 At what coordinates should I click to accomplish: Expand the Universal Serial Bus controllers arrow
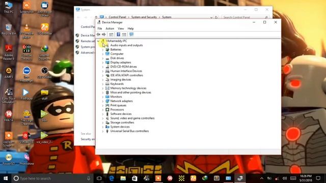click(x=102, y=131)
